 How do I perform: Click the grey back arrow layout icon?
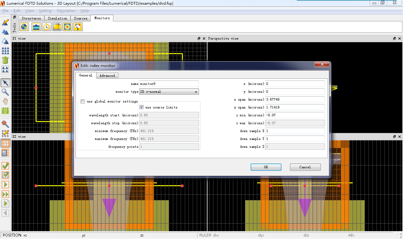[x=5, y=213]
